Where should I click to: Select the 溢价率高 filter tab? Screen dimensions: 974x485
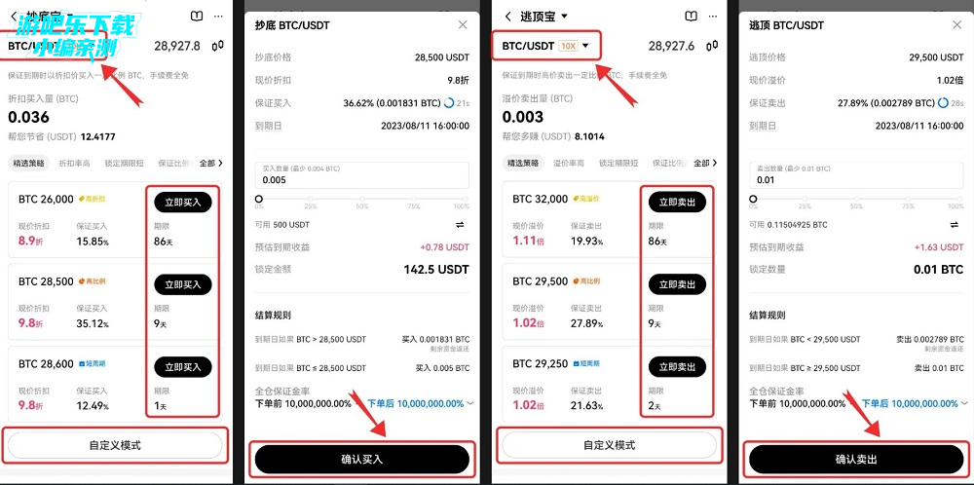point(569,164)
